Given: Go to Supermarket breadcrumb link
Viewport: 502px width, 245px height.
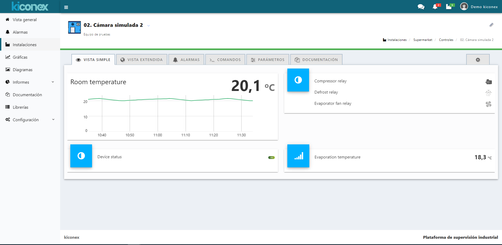Looking at the screenshot, I should coord(423,40).
